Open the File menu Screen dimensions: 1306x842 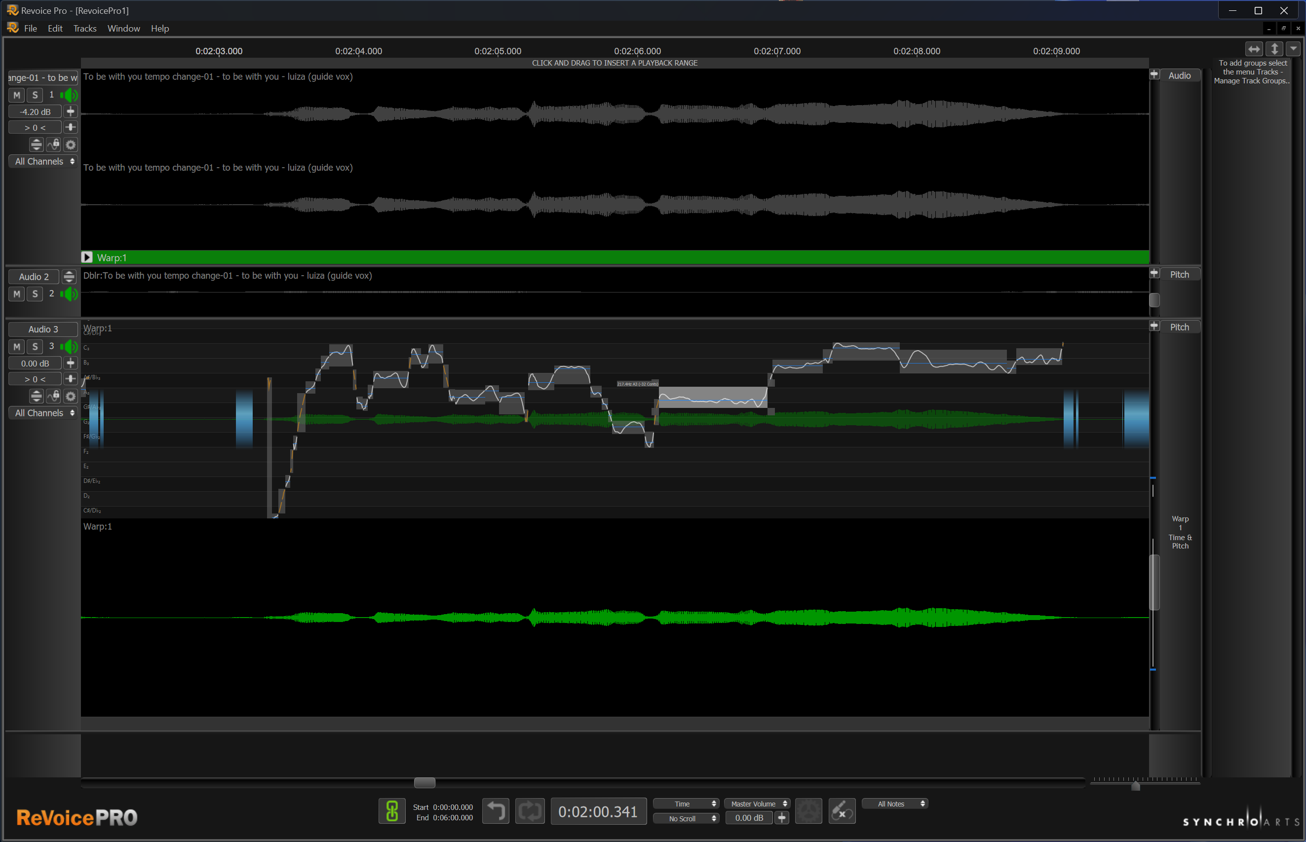(31, 29)
